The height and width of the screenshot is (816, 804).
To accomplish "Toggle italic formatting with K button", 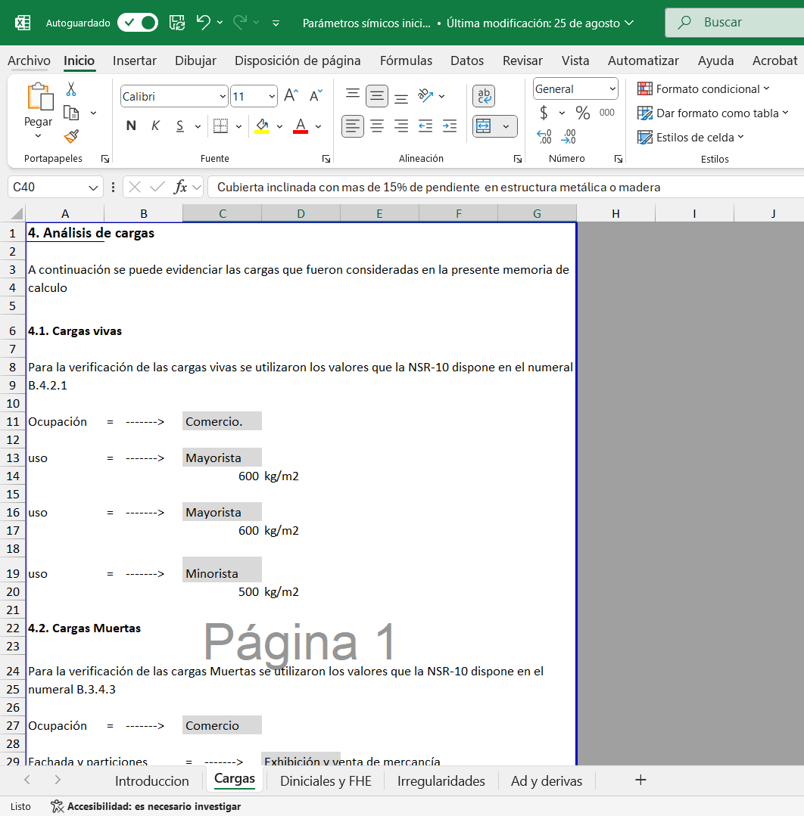I will 155,126.
